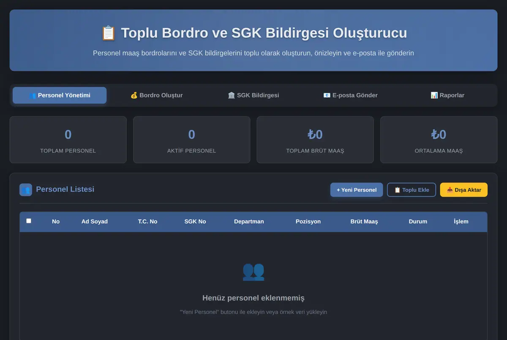Click the large people icon in empty list
This screenshot has width=507, height=340.
pyautogui.click(x=253, y=271)
